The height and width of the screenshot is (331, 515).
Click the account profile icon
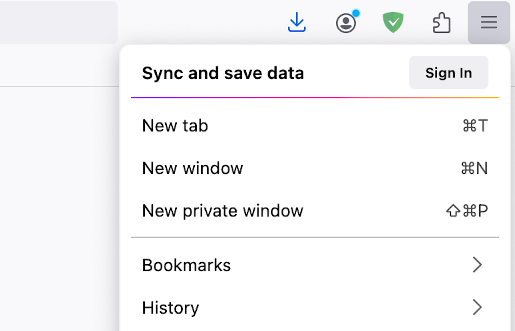(346, 22)
